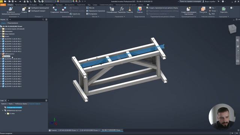240x135 pixels.
Task: Close the active 06-МК document tab
Action: [x=122, y=130]
